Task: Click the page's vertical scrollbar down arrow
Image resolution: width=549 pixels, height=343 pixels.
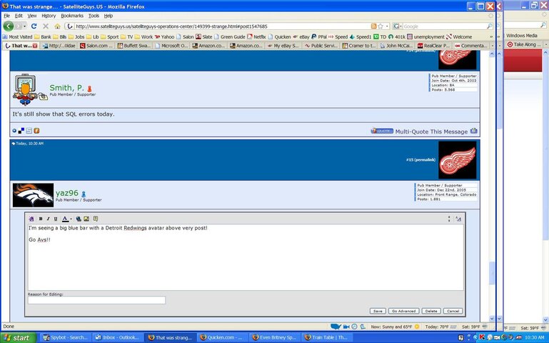Action: pos(492,319)
